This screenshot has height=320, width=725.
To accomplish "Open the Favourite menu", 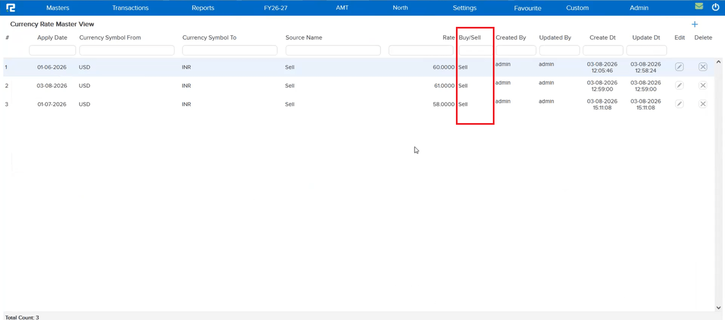I will point(528,8).
